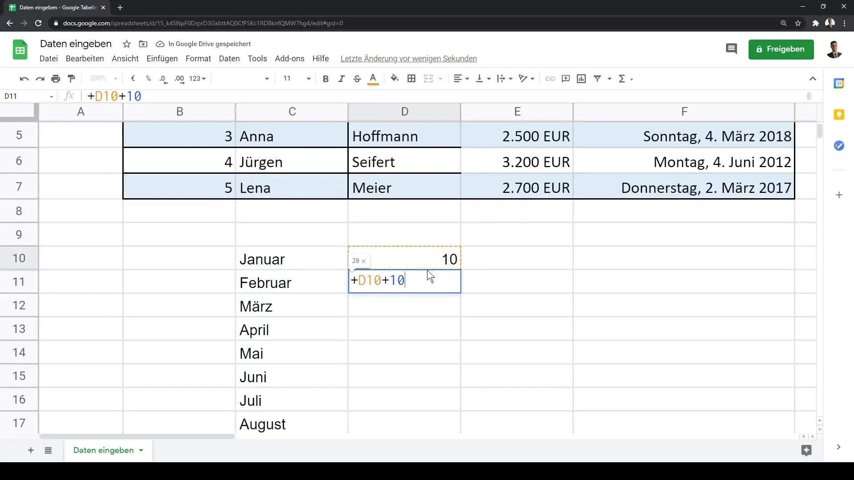Screen dimensions: 854x480
Task: Format as Euro currency
Action: pyautogui.click(x=133, y=79)
